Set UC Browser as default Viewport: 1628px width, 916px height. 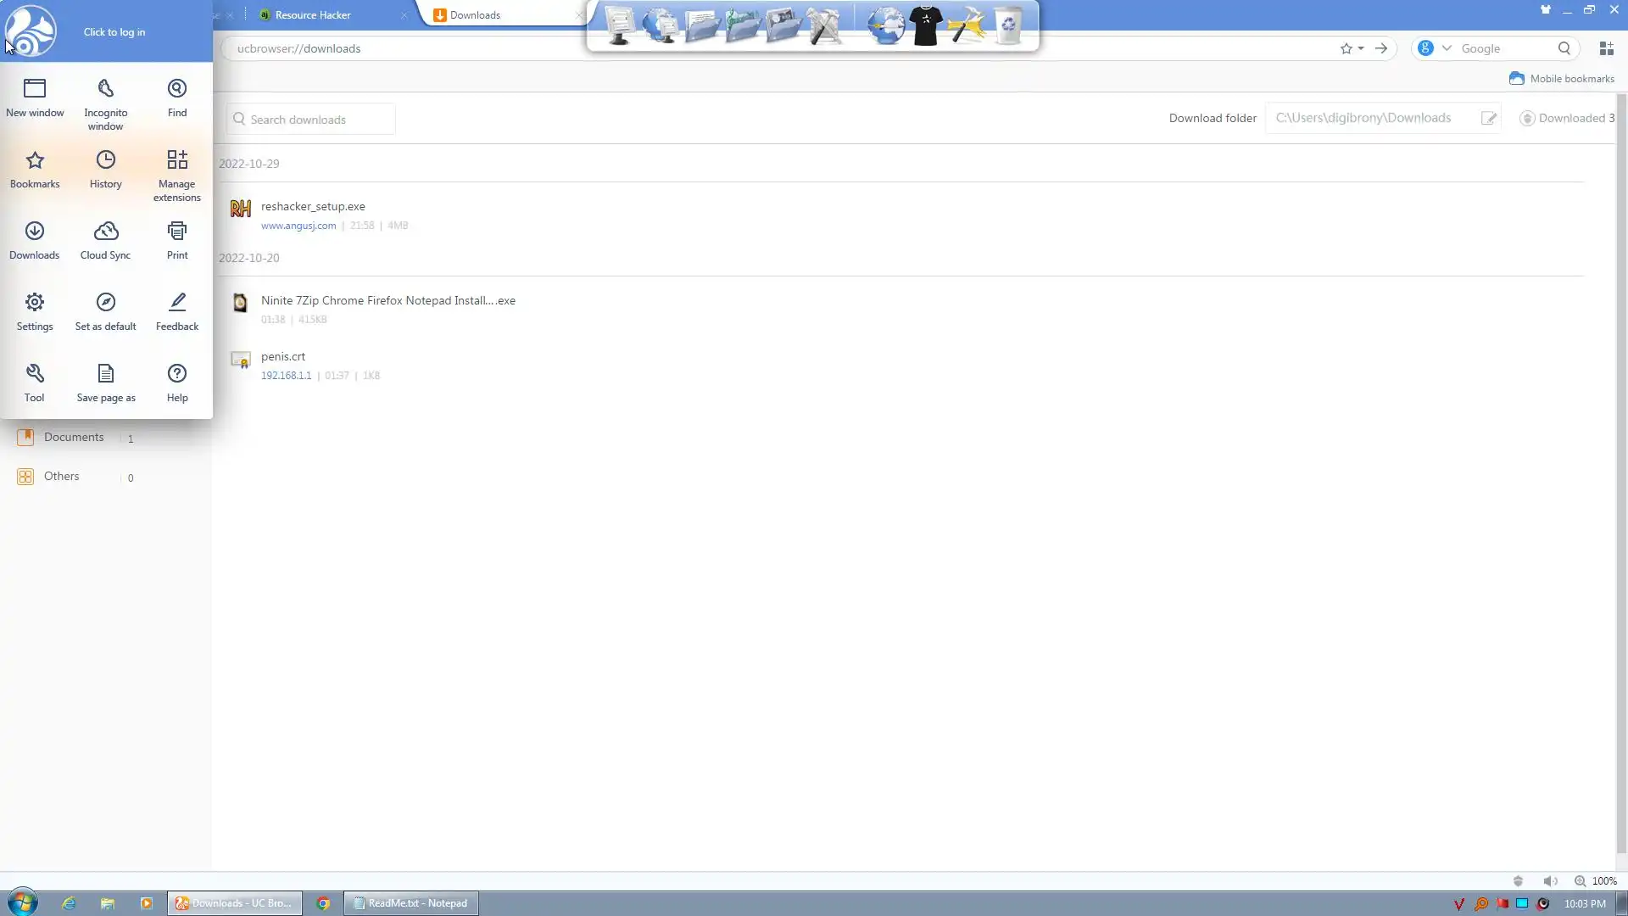pos(105,311)
